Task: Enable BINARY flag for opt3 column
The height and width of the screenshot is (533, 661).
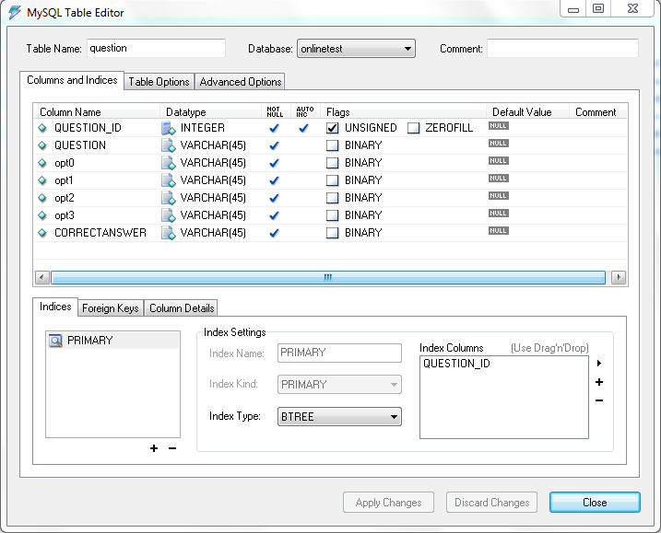Action: point(332,215)
